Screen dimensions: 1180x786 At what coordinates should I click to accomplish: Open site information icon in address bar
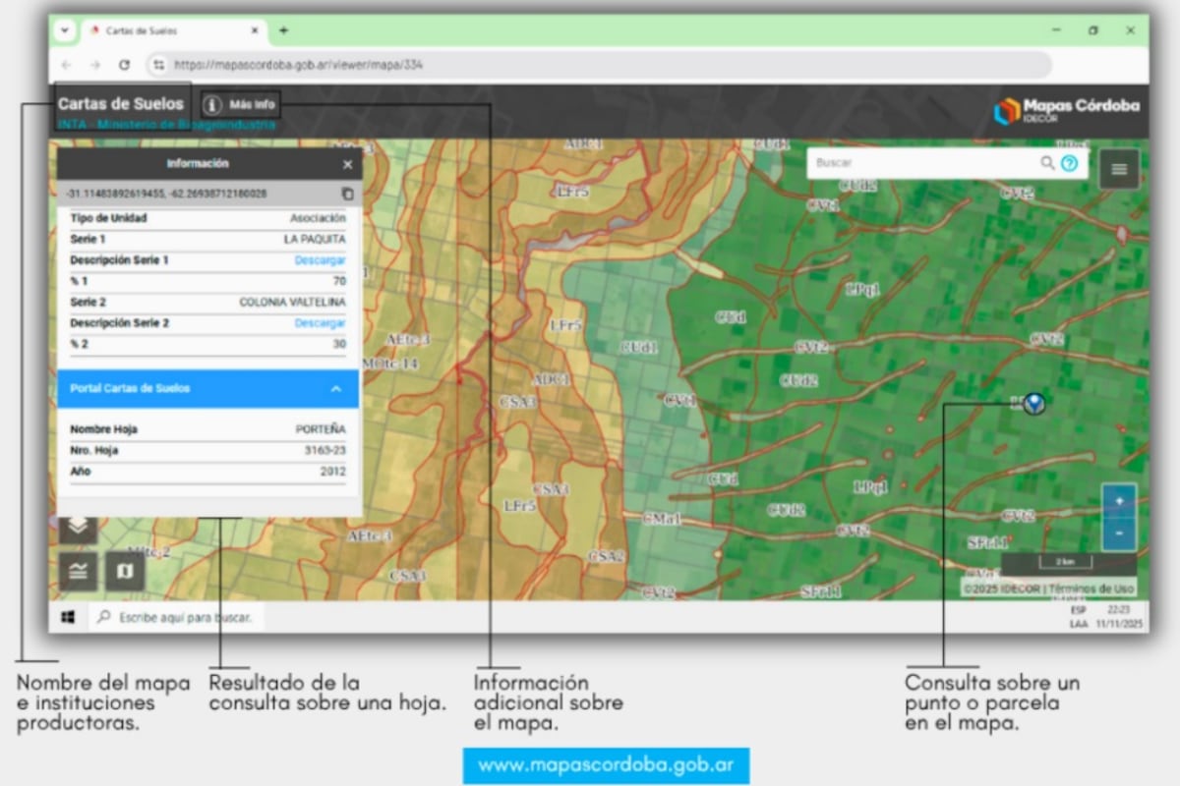(x=159, y=65)
